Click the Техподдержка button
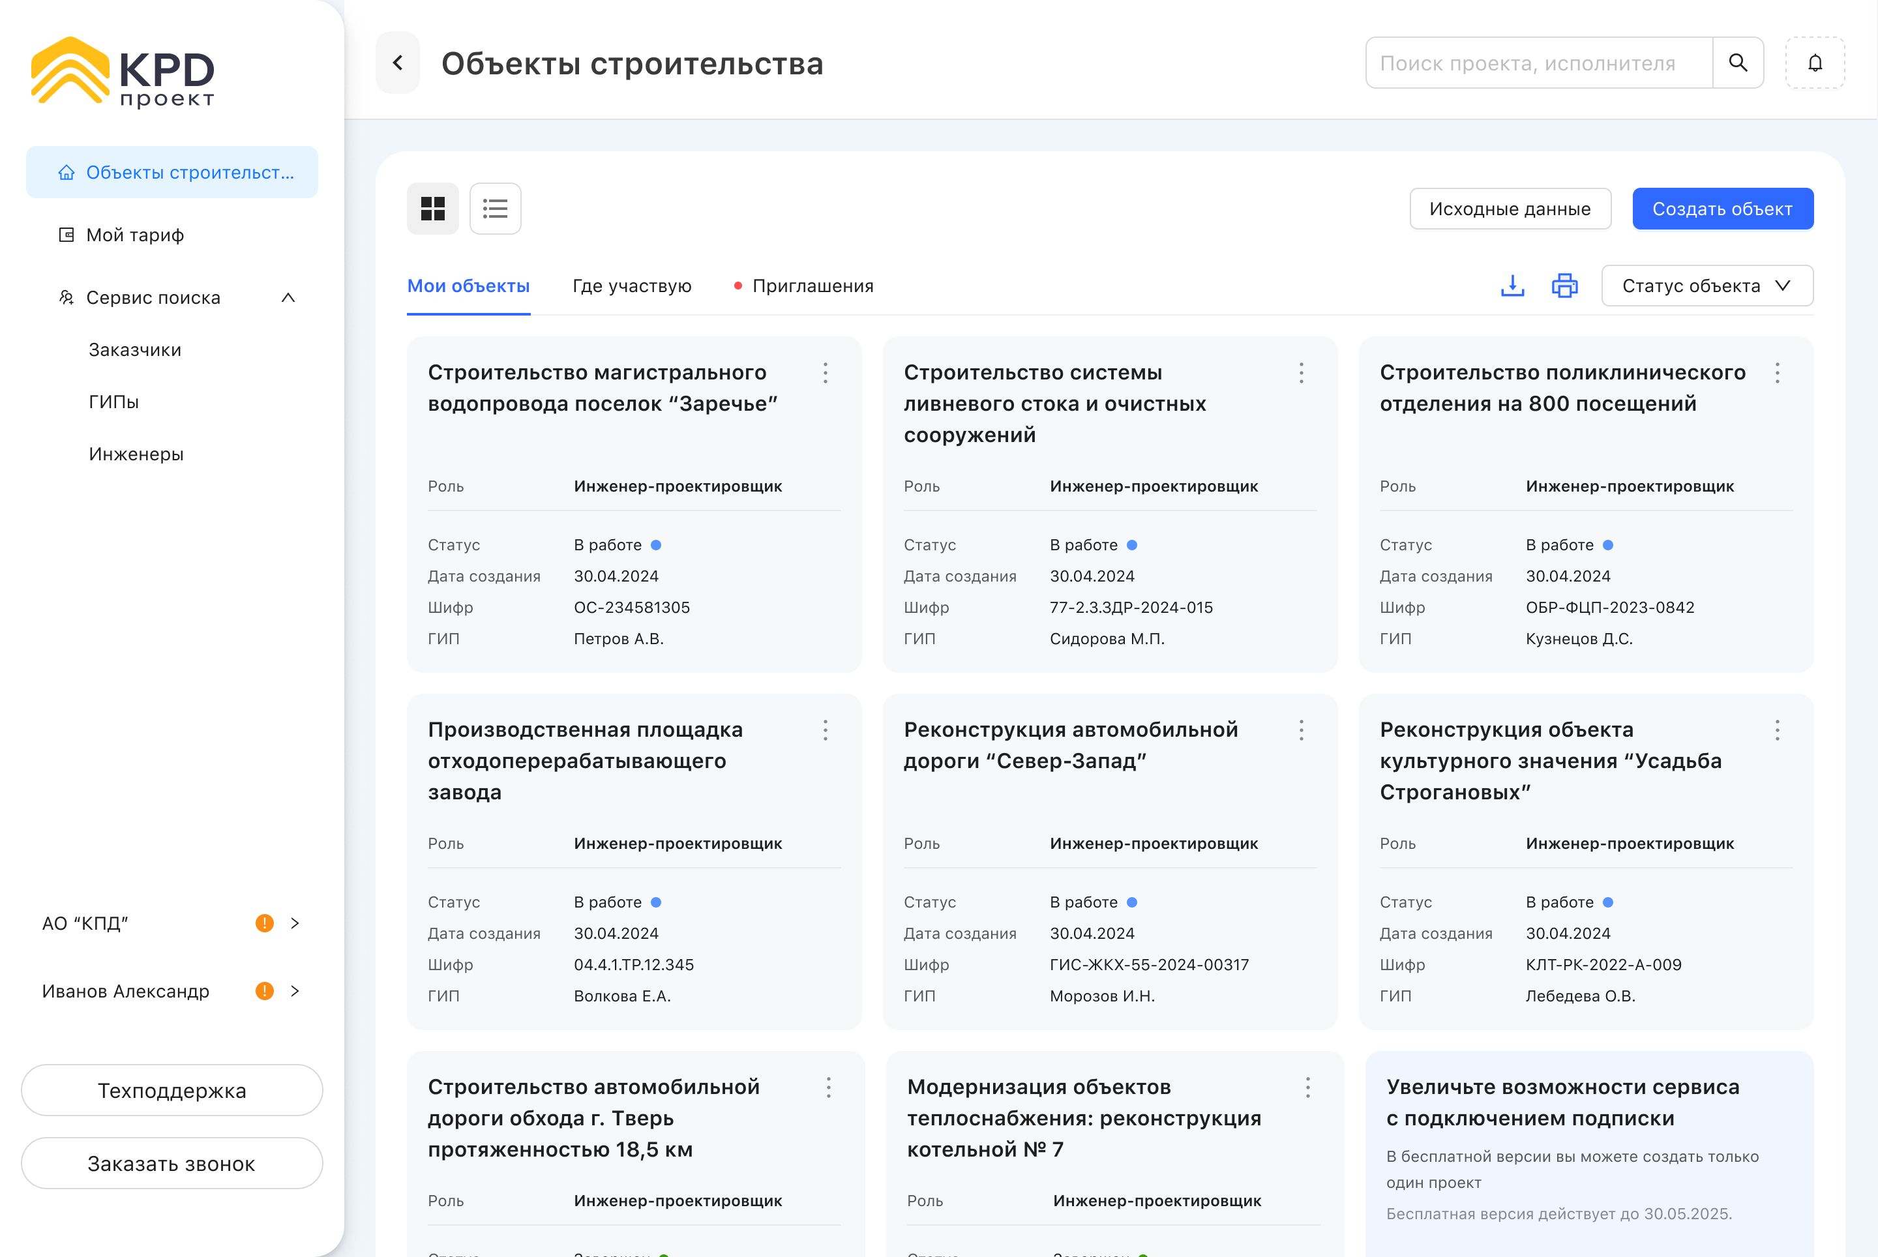 [172, 1090]
